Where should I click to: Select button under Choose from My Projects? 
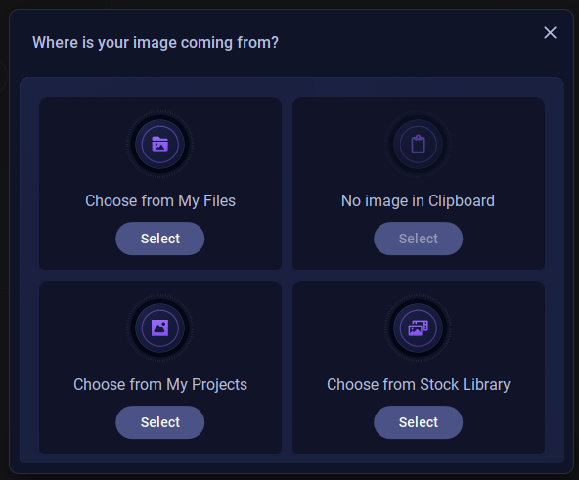[159, 422]
